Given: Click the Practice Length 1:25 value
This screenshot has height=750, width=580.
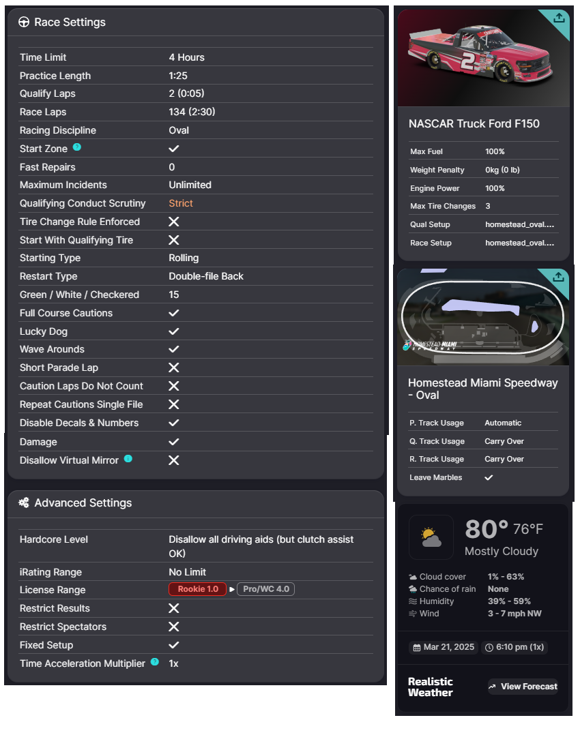Looking at the screenshot, I should (x=178, y=76).
